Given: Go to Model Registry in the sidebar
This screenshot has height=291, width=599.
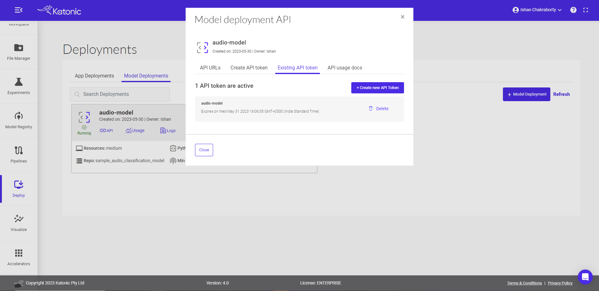Looking at the screenshot, I should pyautogui.click(x=19, y=120).
